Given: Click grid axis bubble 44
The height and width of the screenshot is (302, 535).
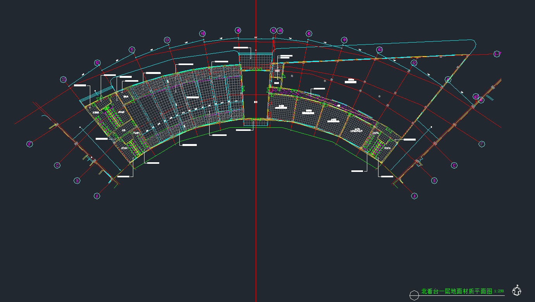Looking at the screenshot, I should (344, 40).
